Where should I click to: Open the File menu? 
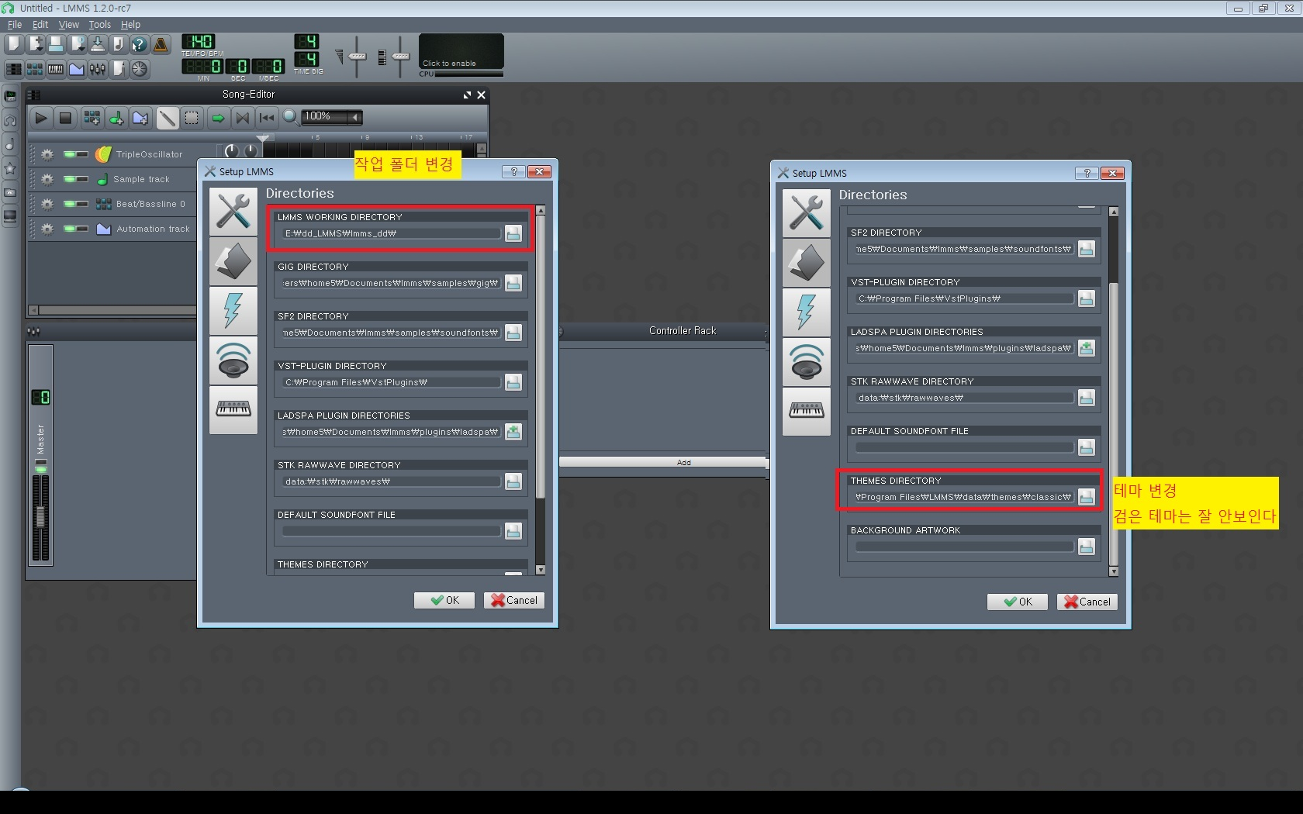(14, 25)
